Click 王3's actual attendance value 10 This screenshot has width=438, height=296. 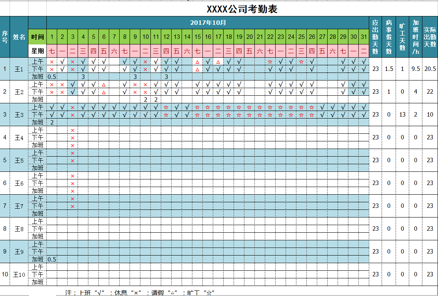(430, 115)
